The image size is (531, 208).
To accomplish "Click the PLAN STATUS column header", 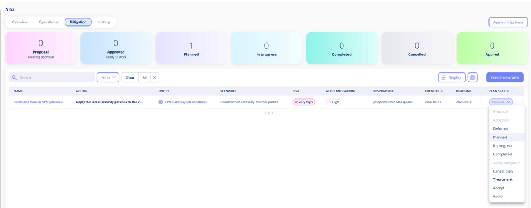I will [x=499, y=91].
